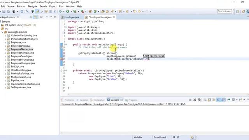Expand the Pipeline.java tree node
Image resolution: width=249 pixels, height=140 pixels.
[5, 80]
